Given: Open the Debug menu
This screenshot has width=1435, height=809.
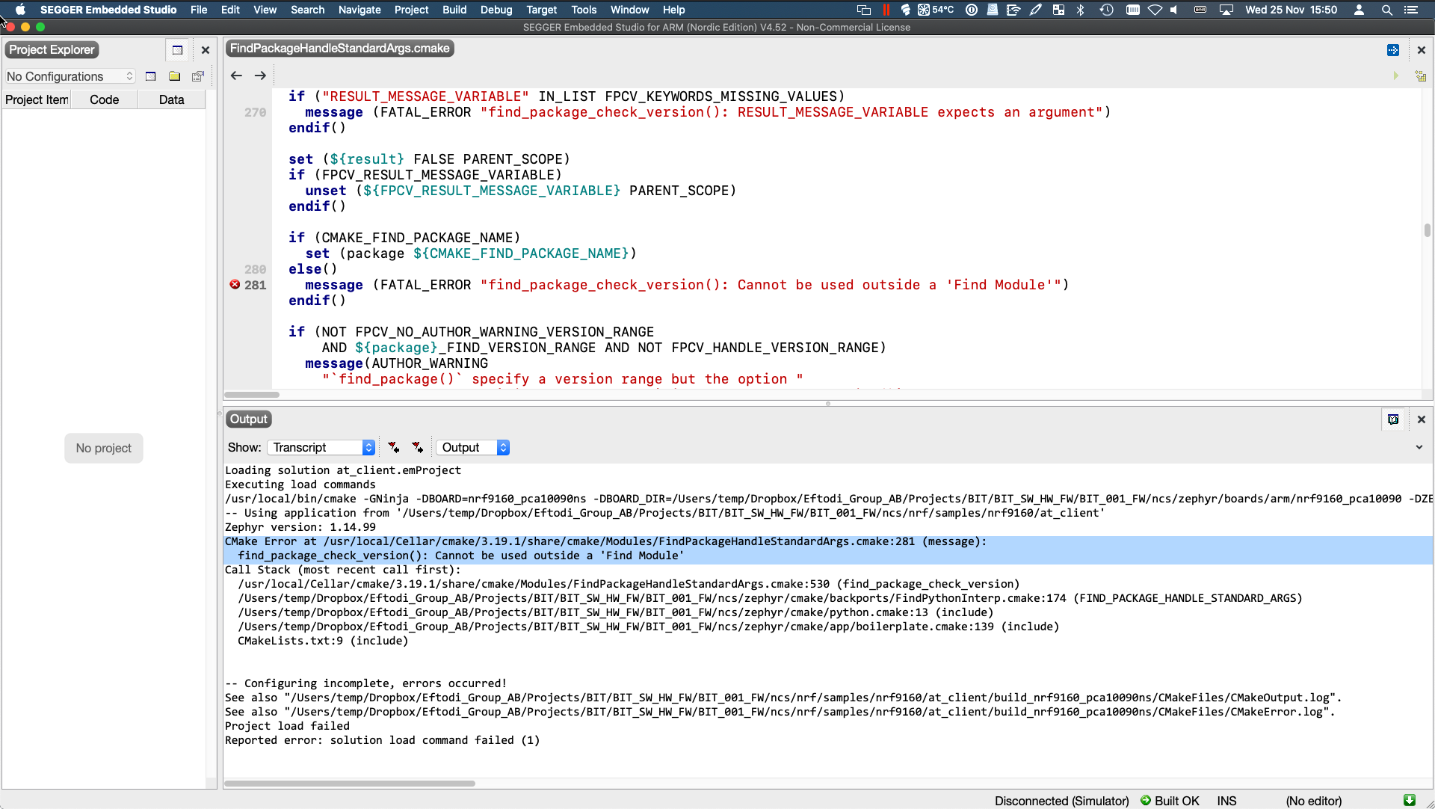Looking at the screenshot, I should [496, 10].
